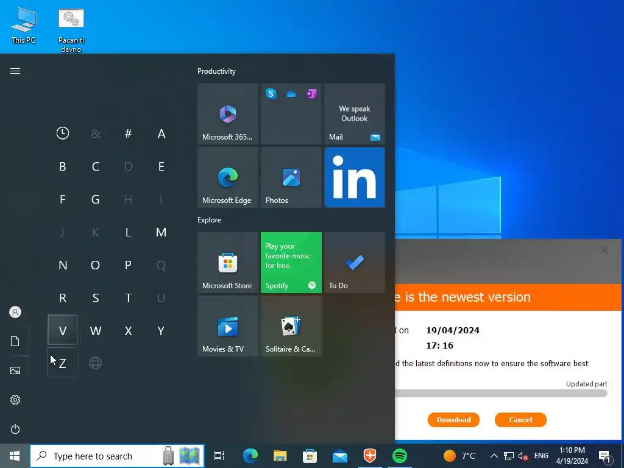Select letter X in alphabet grid
This screenshot has width=624, height=468.
click(128, 330)
